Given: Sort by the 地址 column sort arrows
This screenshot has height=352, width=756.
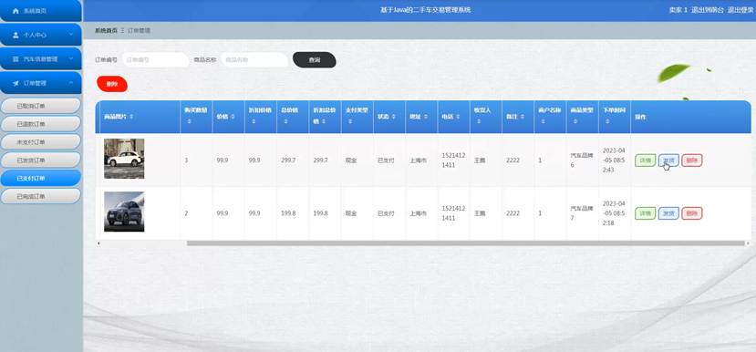Looking at the screenshot, I should [x=426, y=117].
